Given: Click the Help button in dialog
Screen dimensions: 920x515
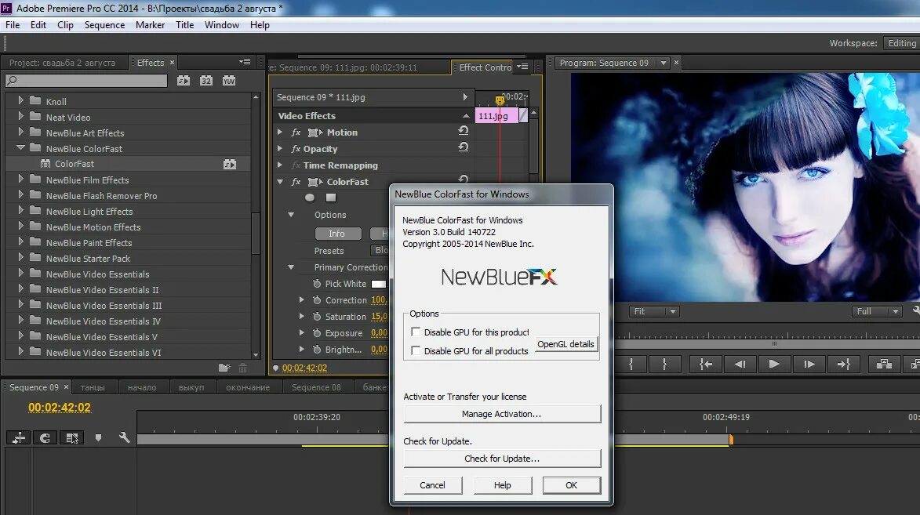Looking at the screenshot, I should coord(502,485).
